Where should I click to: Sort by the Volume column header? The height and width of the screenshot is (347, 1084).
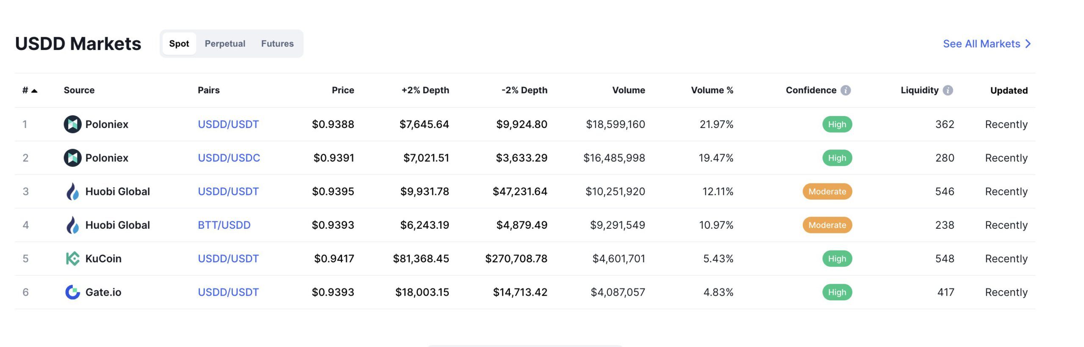tap(629, 90)
